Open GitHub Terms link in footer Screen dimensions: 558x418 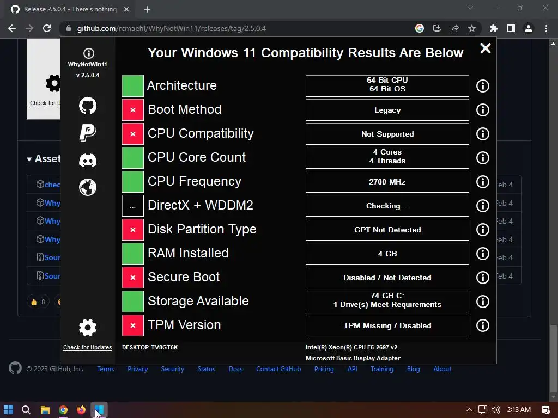(x=106, y=369)
